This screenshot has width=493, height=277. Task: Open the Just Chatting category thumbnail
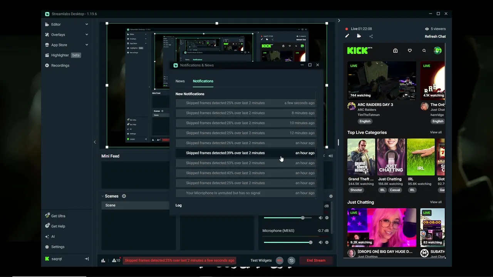[x=391, y=157]
